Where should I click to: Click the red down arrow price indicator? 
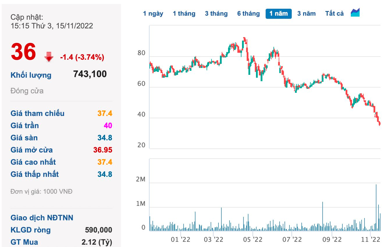pyautogui.click(x=49, y=57)
